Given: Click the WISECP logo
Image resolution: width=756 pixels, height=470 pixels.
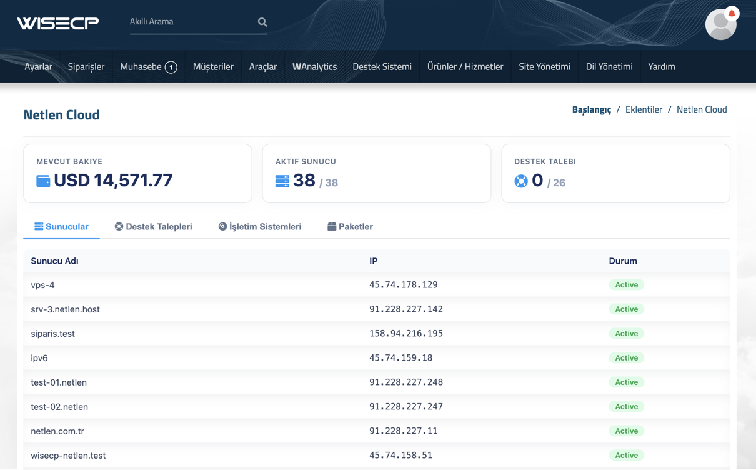Looking at the screenshot, I should (x=57, y=23).
